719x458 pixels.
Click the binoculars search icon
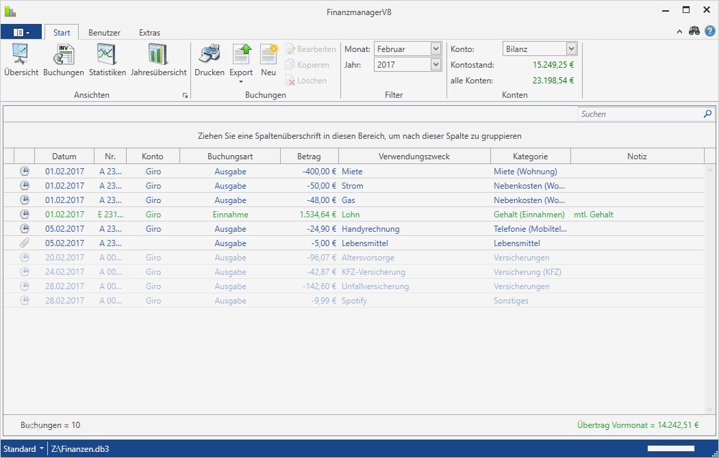[x=694, y=31]
